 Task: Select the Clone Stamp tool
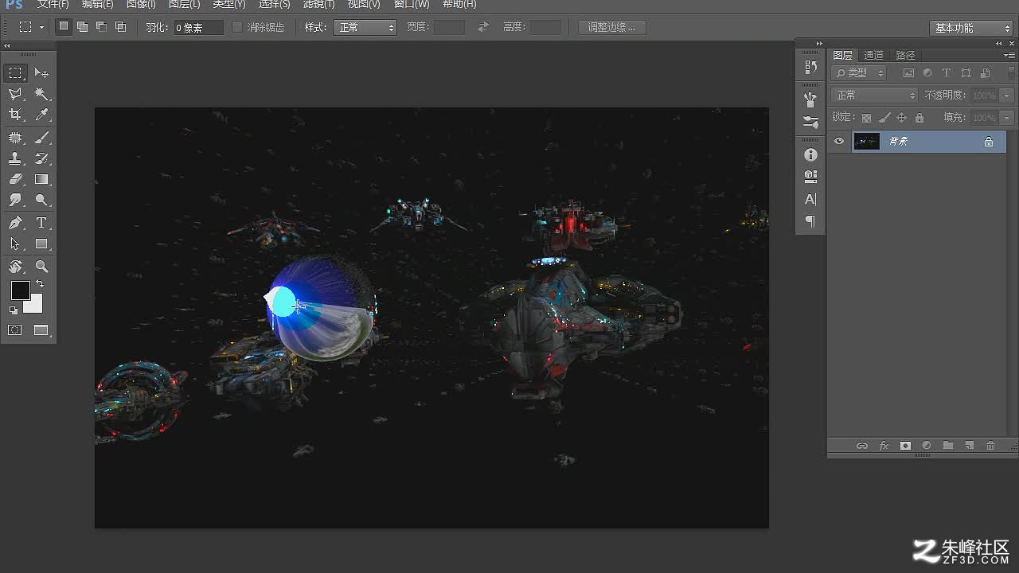[x=15, y=158]
